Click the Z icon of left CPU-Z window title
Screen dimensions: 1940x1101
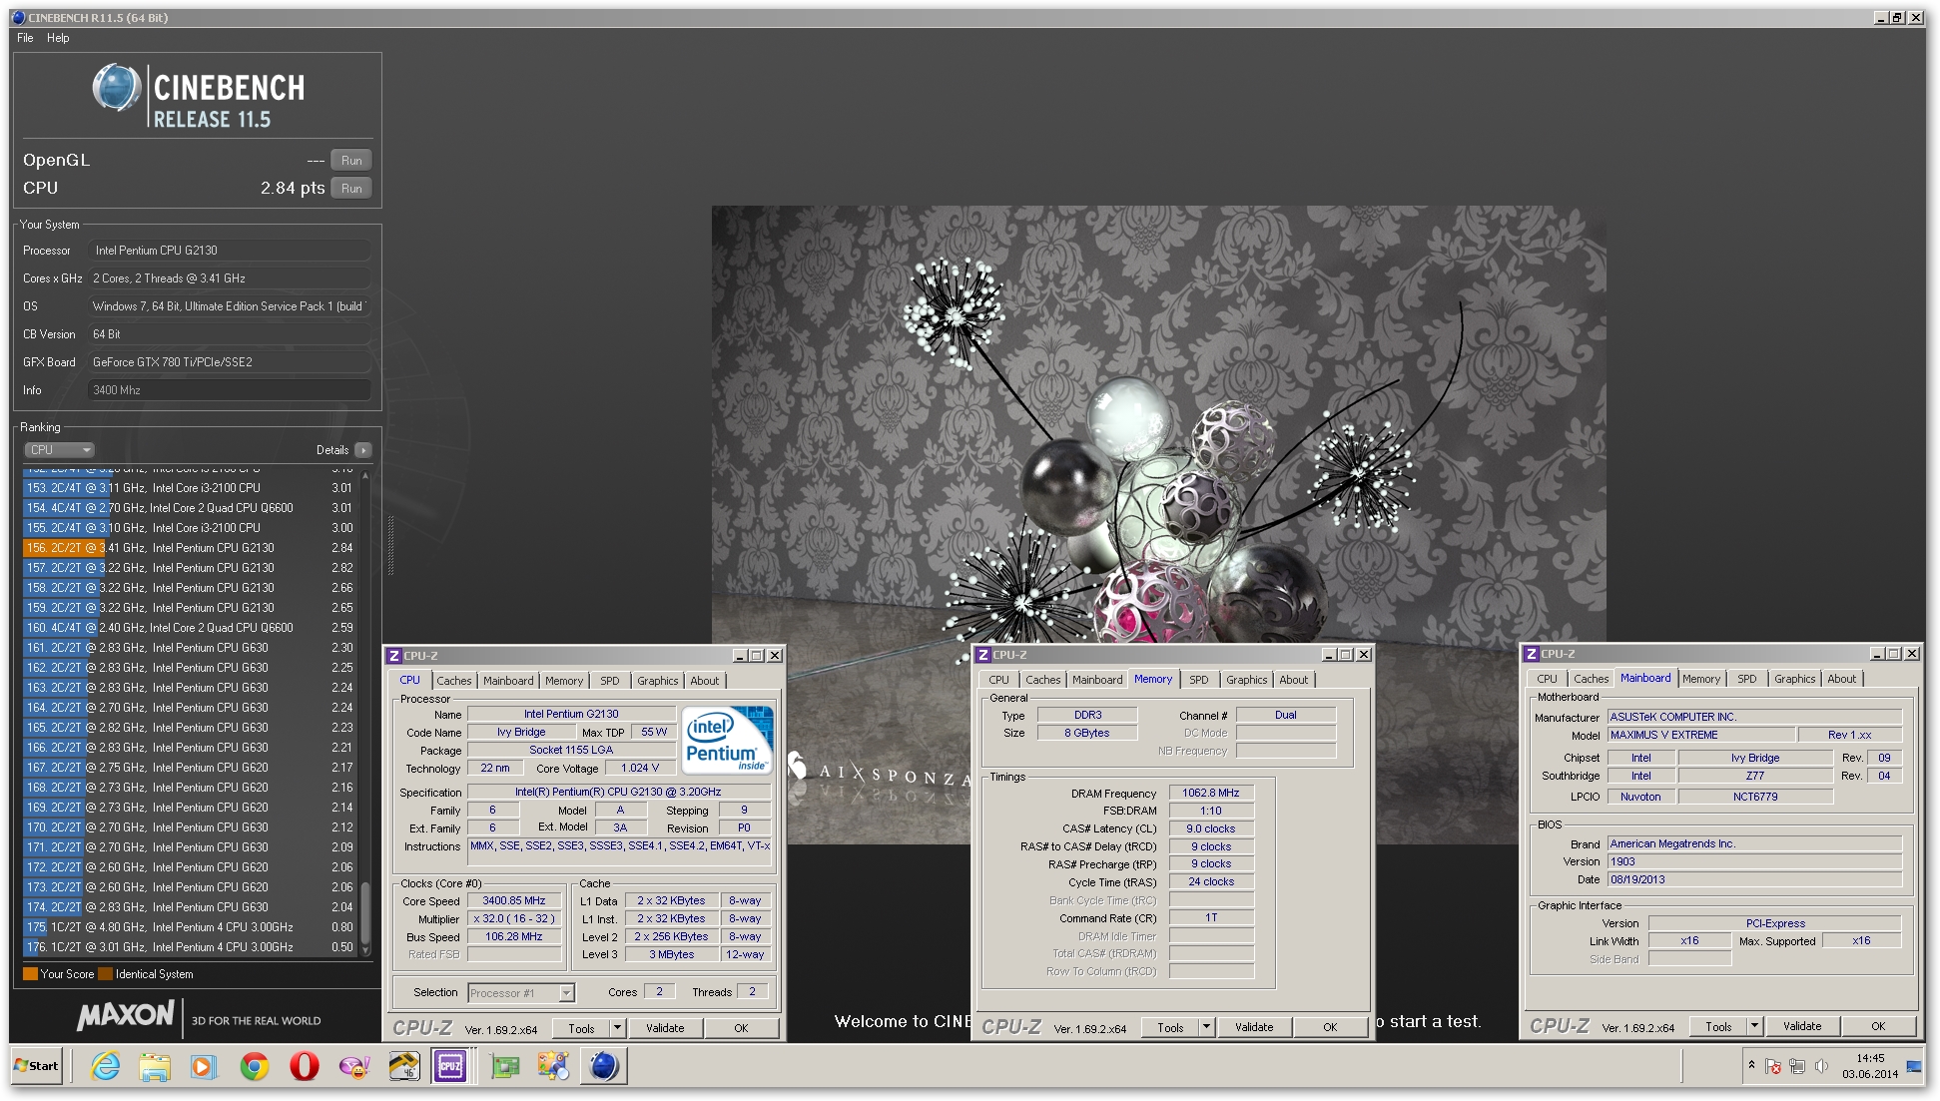tap(394, 656)
